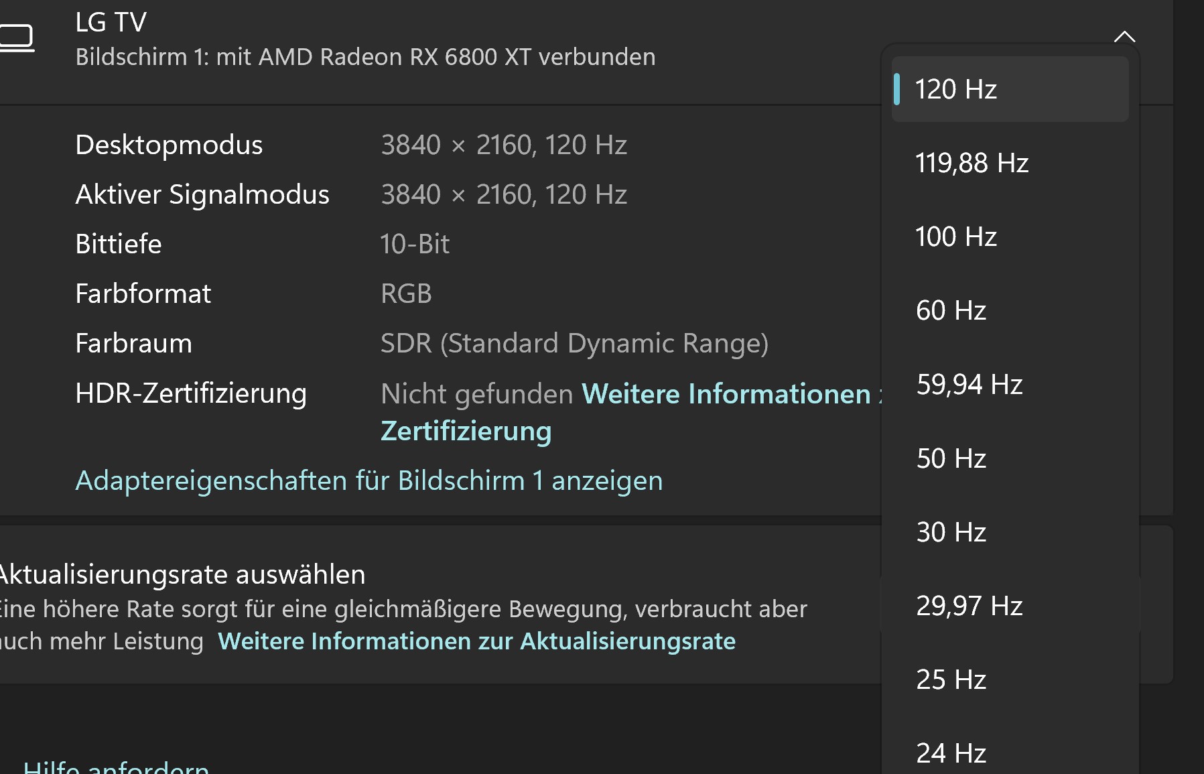
Task: Choose 119,88 Hz from the list
Action: click(x=972, y=162)
